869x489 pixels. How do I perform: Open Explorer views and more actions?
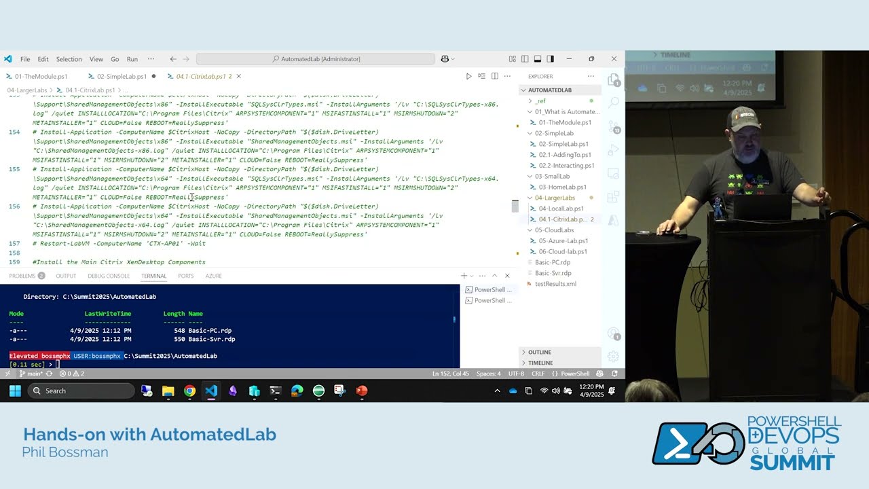(591, 76)
